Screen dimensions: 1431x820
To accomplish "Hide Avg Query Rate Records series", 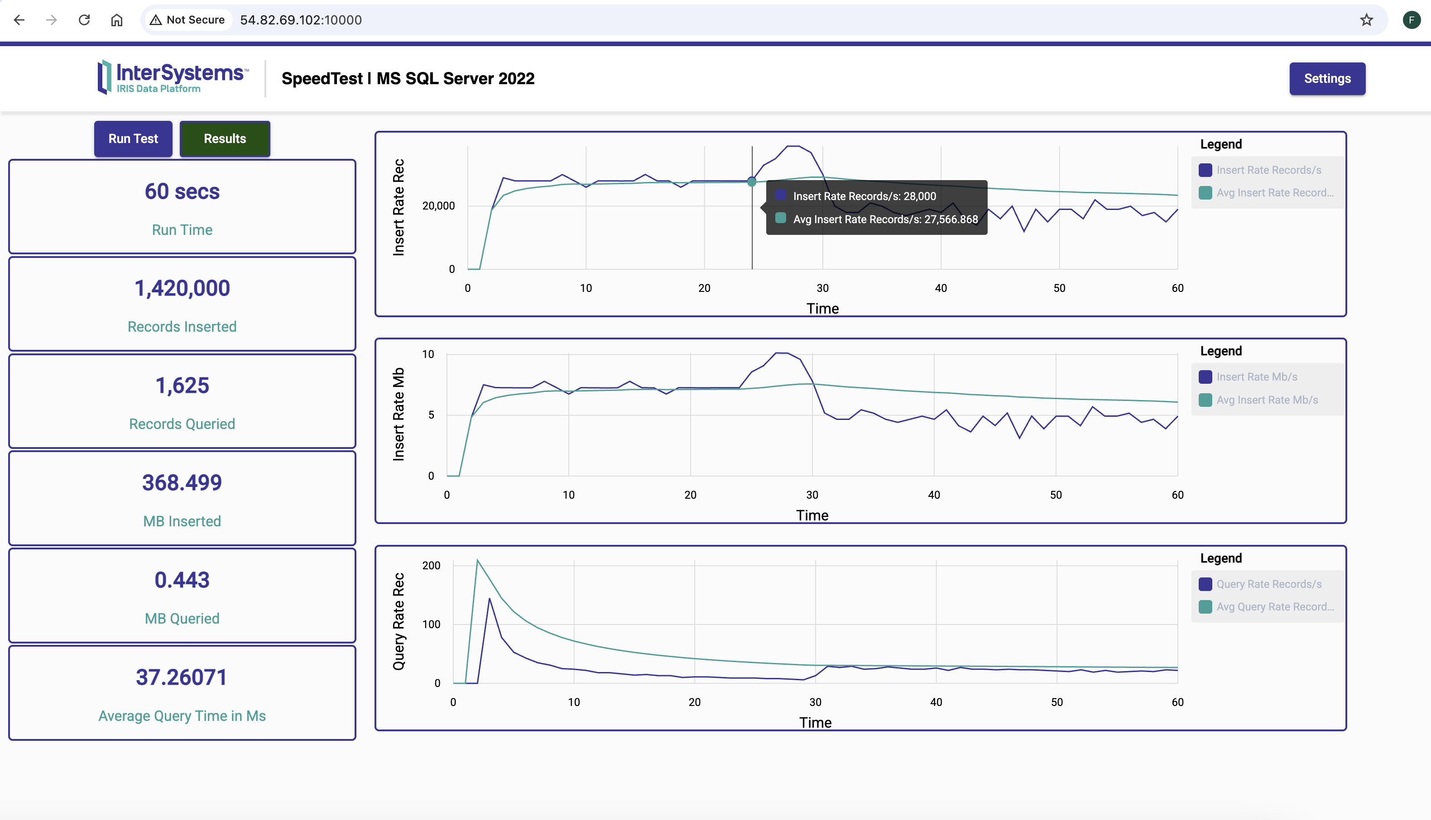I will tap(1274, 606).
